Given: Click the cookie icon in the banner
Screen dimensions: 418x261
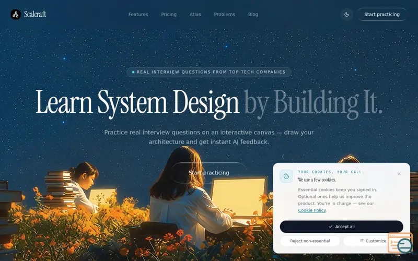Looking at the screenshot, I should click(286, 176).
